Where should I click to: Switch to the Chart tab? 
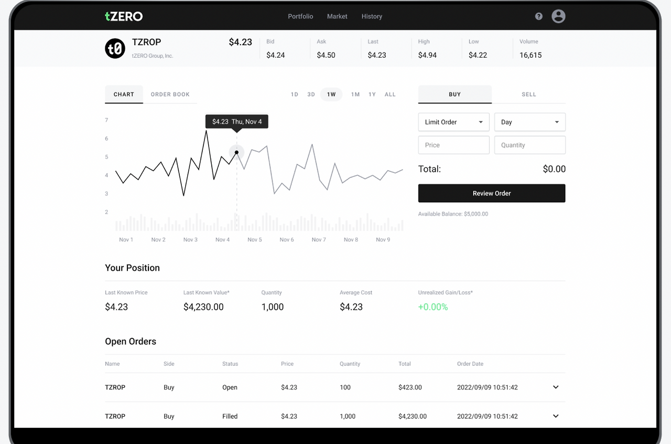tap(124, 94)
